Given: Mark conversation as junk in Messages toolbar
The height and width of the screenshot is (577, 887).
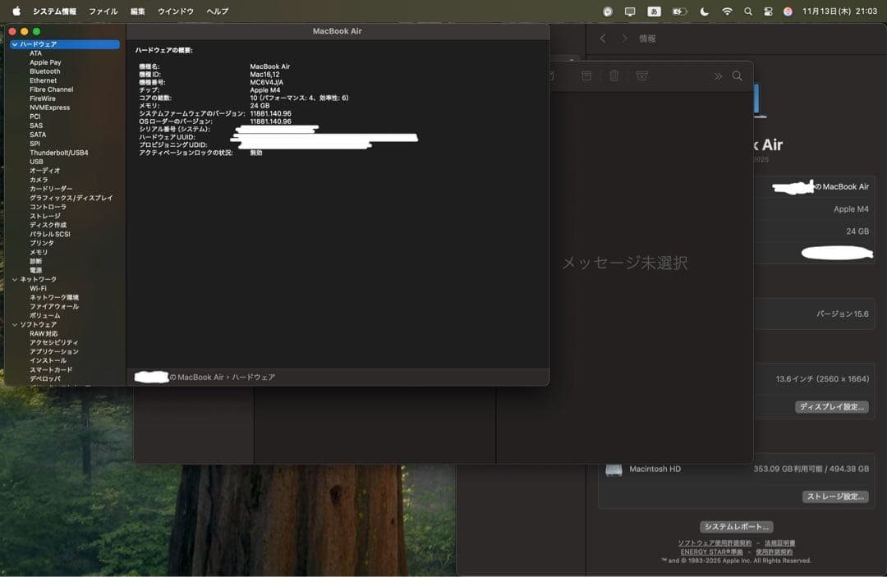Looking at the screenshot, I should pos(642,76).
